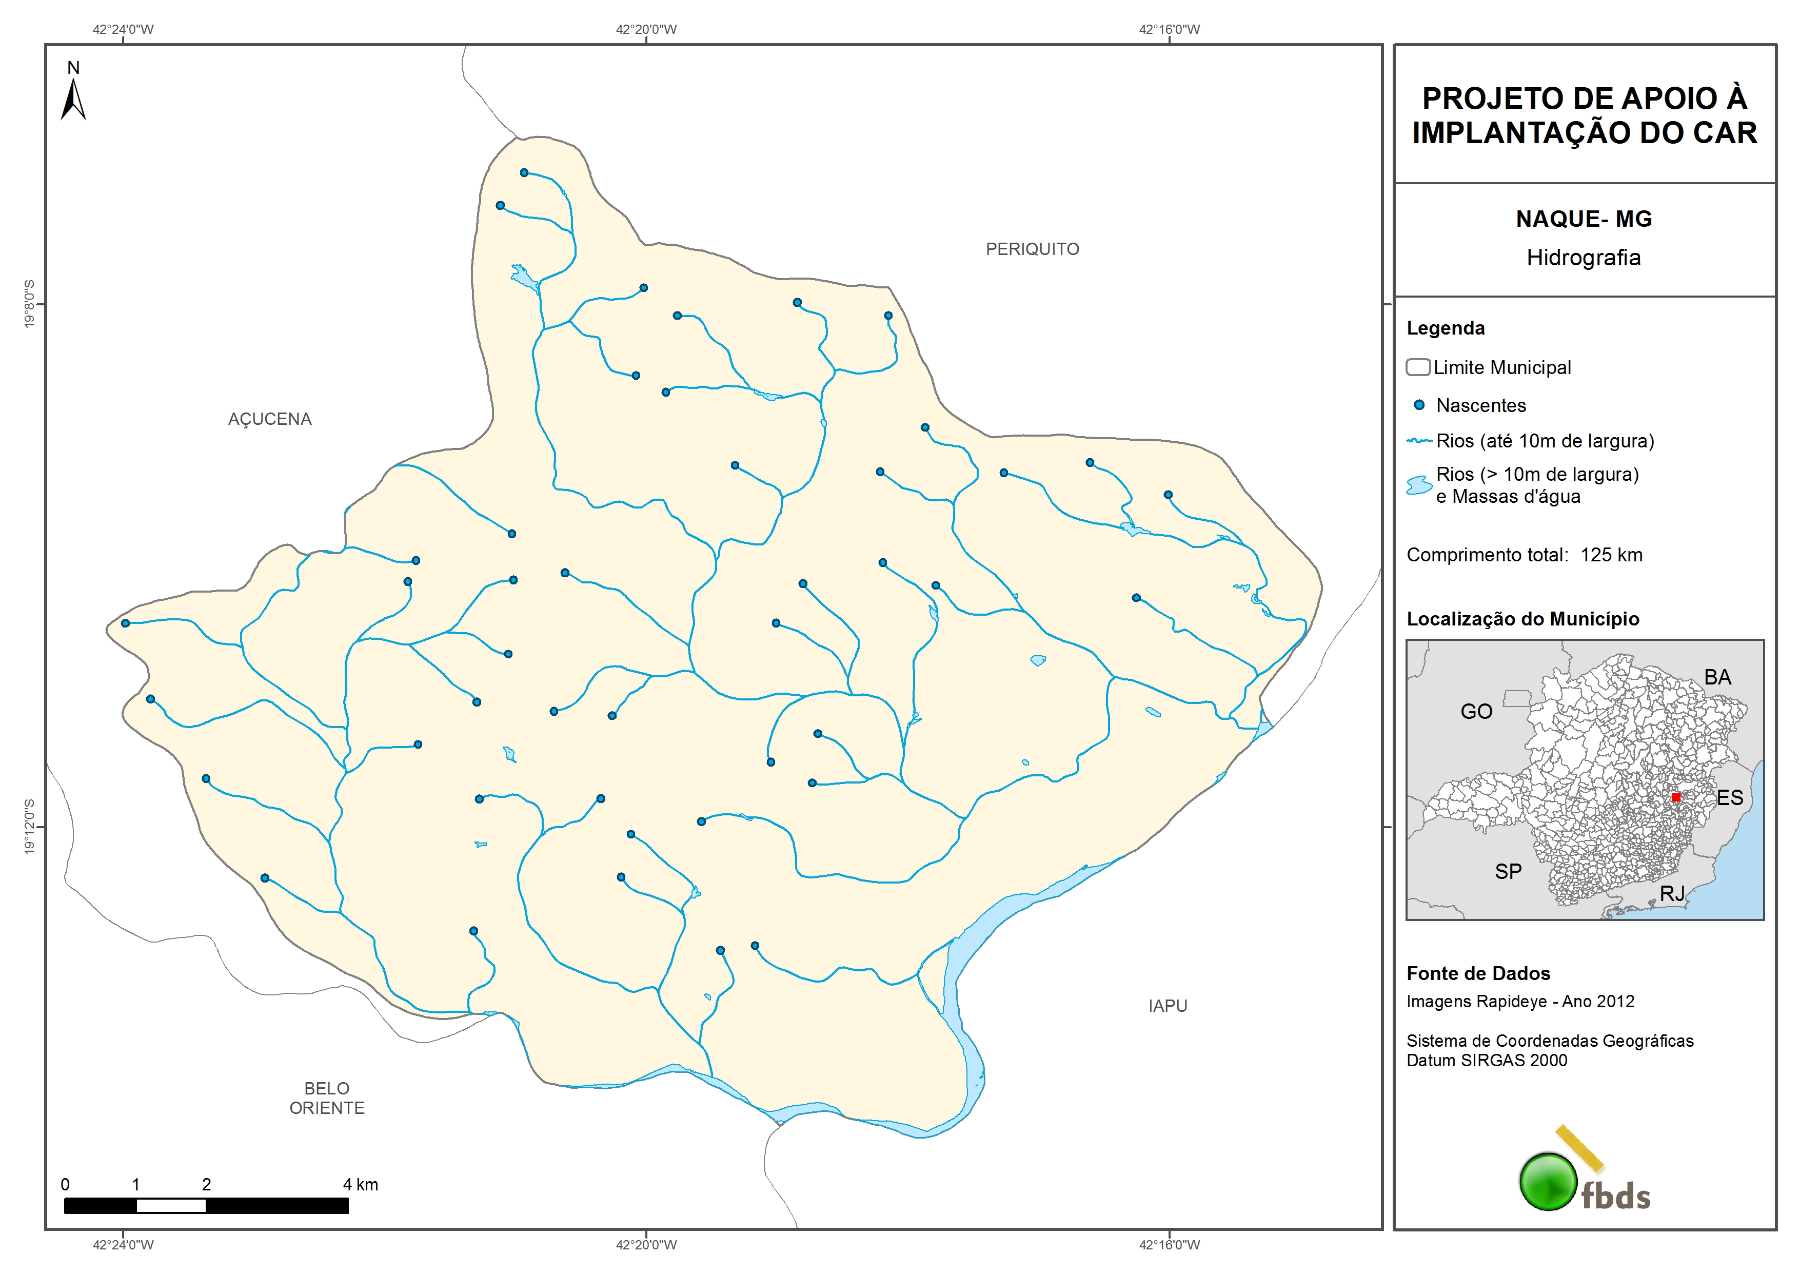Click the thin rivers line legend symbol
The width and height of the screenshot is (1800, 1273).
(1419, 441)
